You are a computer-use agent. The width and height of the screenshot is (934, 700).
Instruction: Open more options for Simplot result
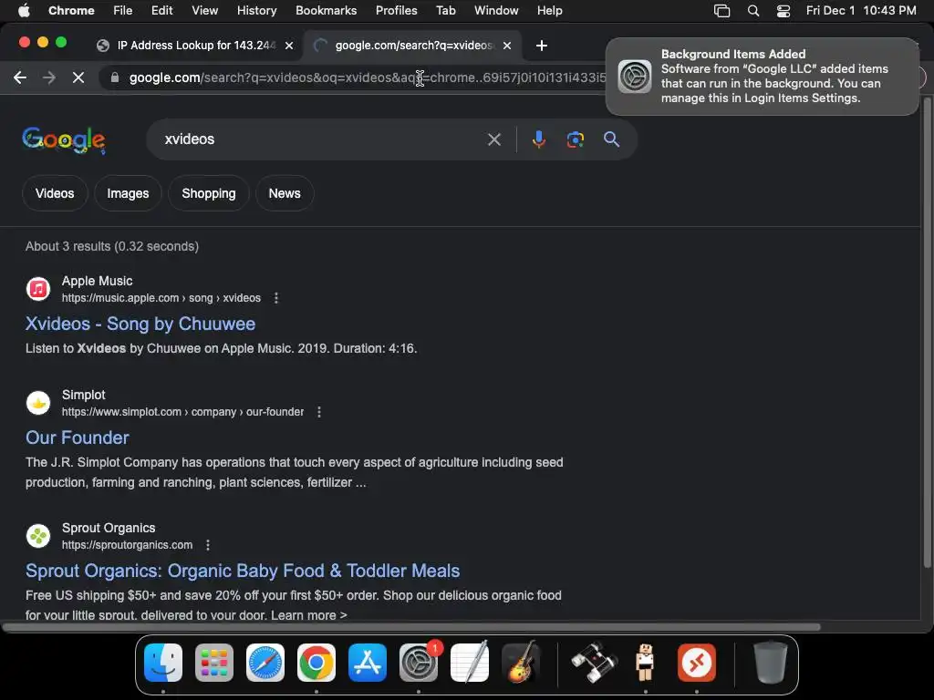point(319,412)
